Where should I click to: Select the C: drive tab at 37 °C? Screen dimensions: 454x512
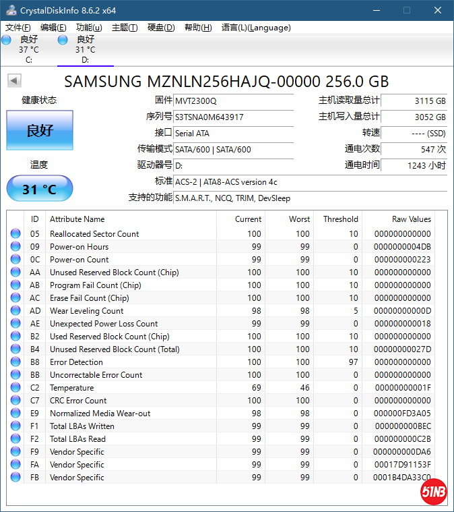pyautogui.click(x=28, y=49)
